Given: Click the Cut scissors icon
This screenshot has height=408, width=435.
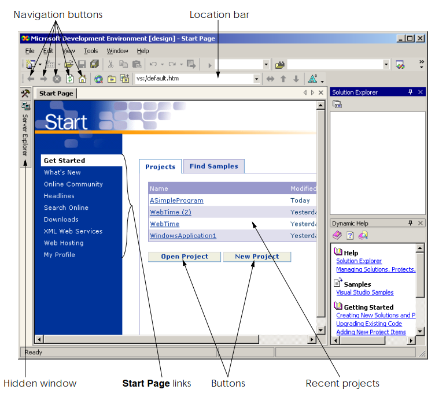Looking at the screenshot, I should pyautogui.click(x=110, y=64).
